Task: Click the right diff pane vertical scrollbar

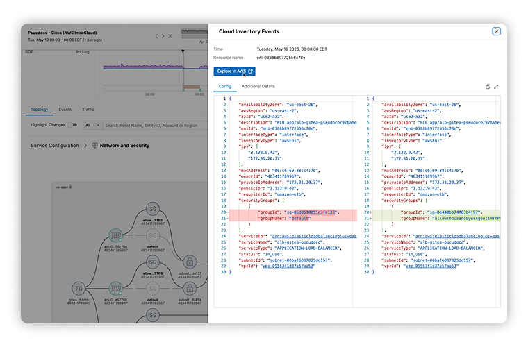Action: click(498, 201)
